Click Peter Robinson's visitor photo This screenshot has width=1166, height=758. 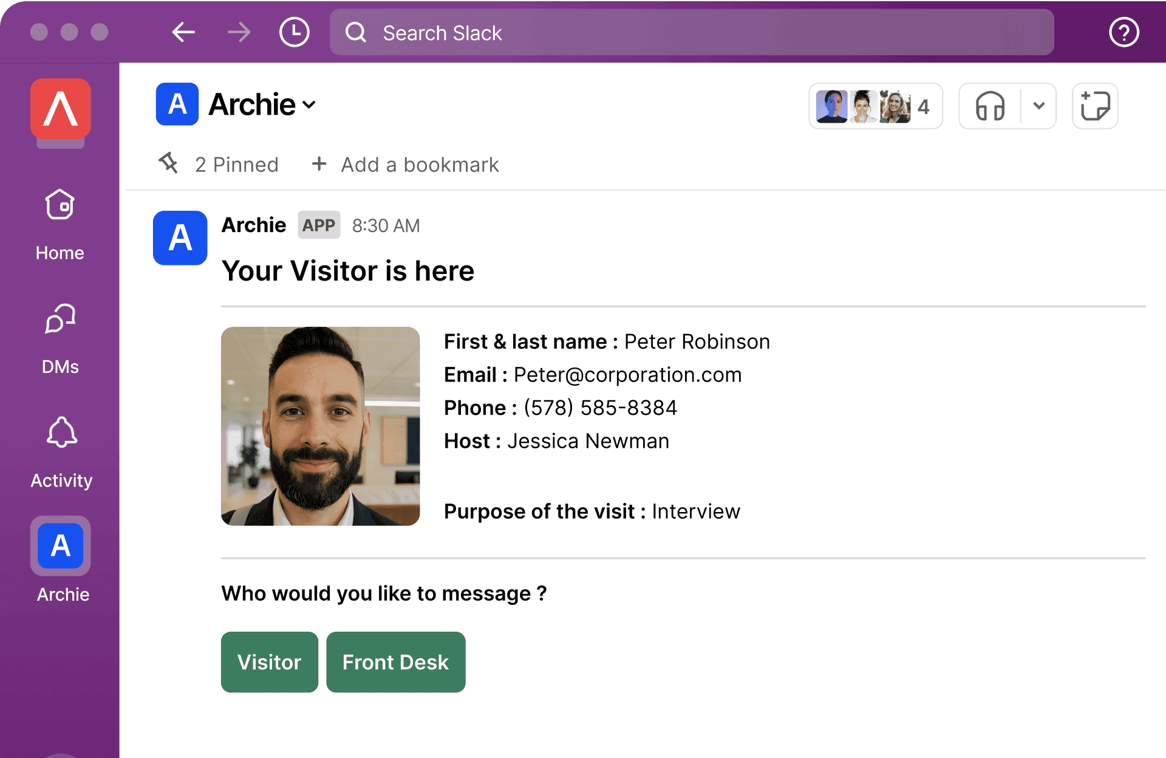point(320,425)
